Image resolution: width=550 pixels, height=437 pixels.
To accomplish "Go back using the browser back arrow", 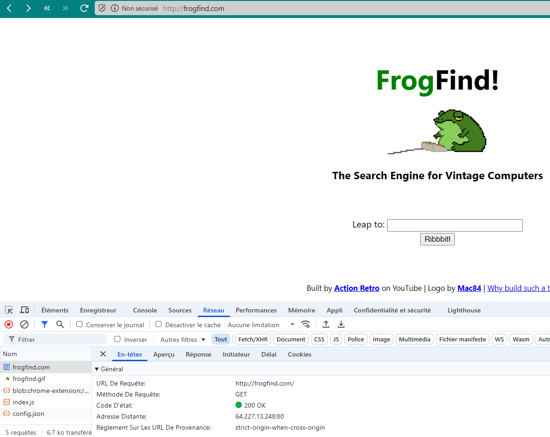I will [10, 8].
